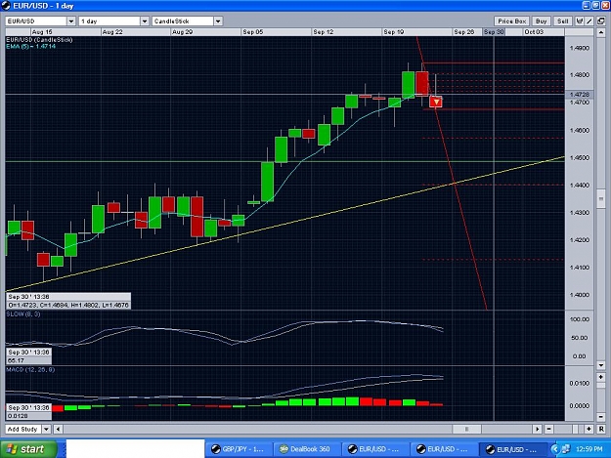The height and width of the screenshot is (458, 611).
Task: Click the vertical scale up arrow
Action: click(x=600, y=32)
